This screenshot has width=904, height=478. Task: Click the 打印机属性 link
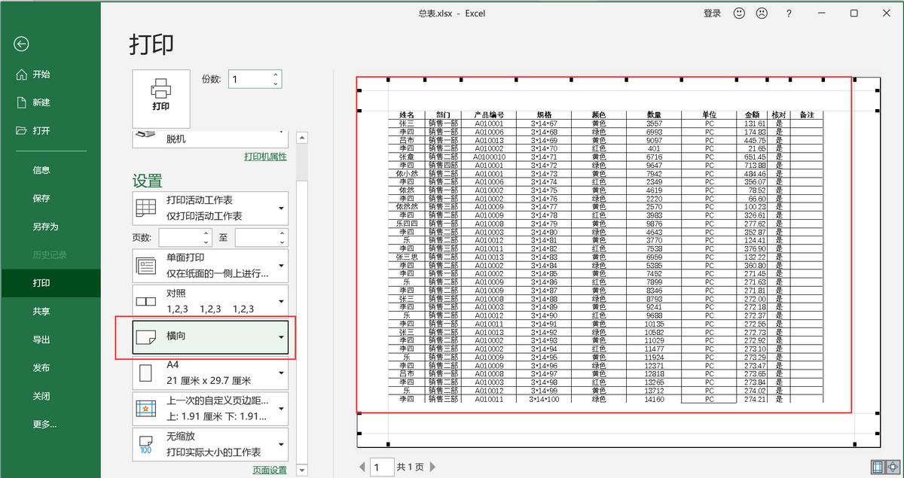click(x=265, y=157)
